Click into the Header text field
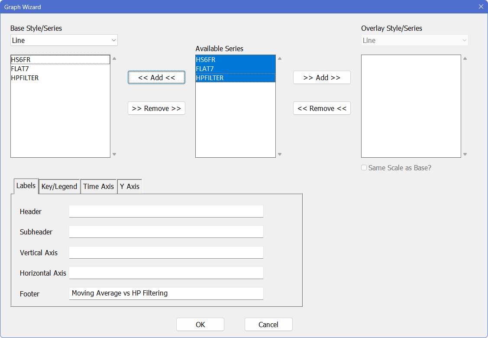The height and width of the screenshot is (338, 488). (x=166, y=211)
